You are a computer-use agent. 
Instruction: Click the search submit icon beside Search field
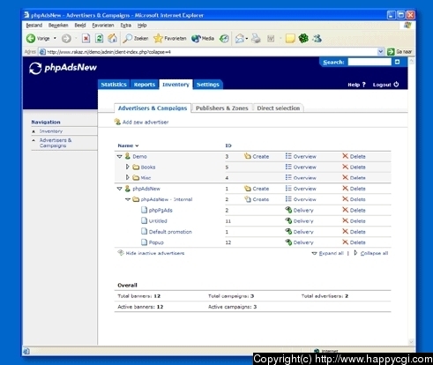(398, 62)
